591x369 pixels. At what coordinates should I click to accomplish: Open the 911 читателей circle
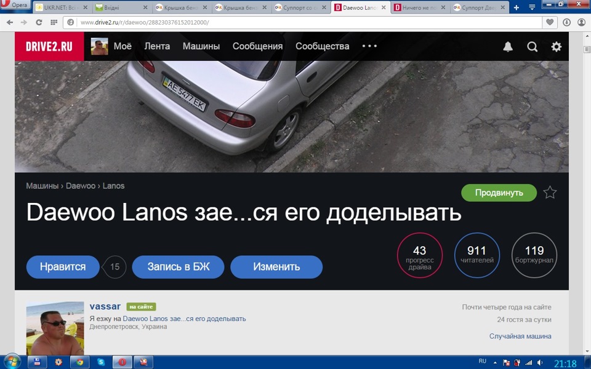476,255
